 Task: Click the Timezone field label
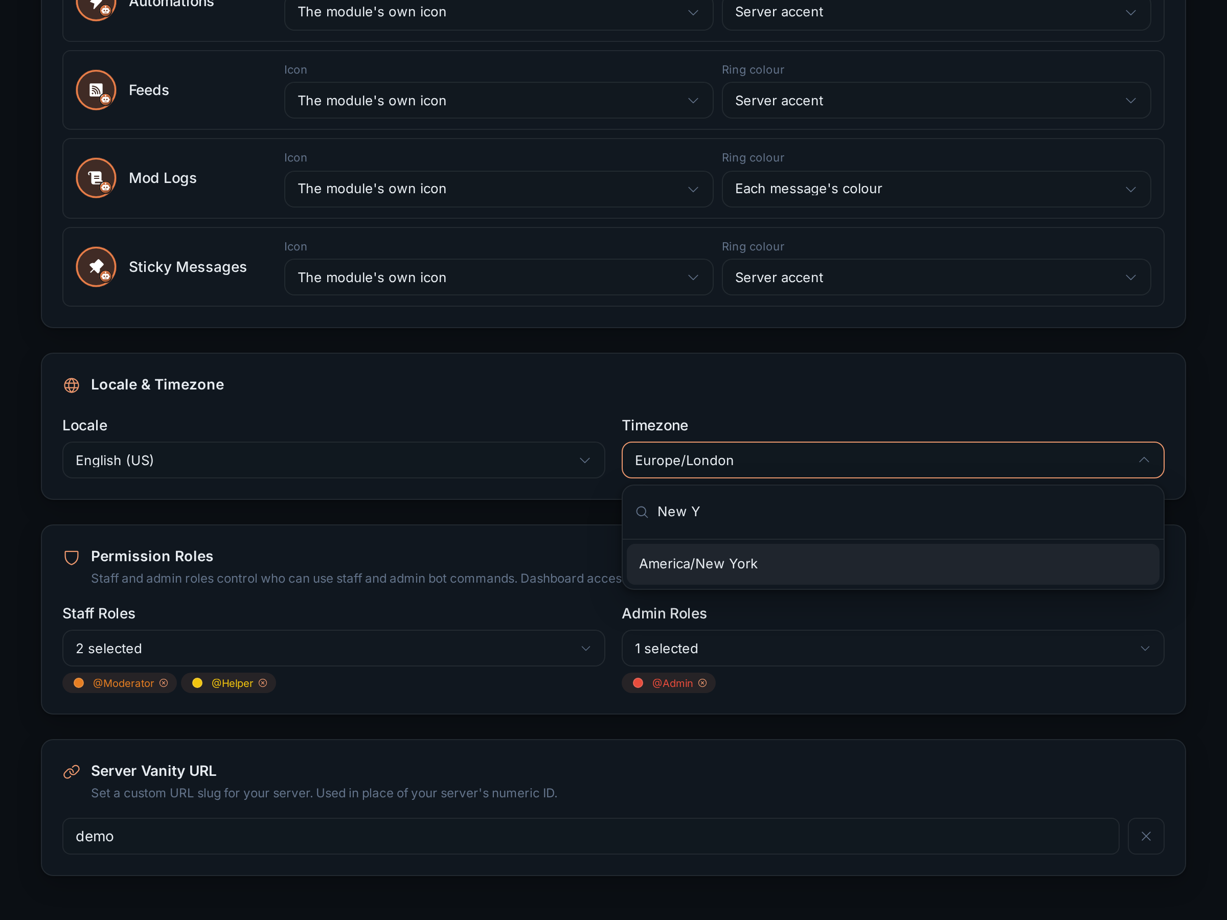655,425
